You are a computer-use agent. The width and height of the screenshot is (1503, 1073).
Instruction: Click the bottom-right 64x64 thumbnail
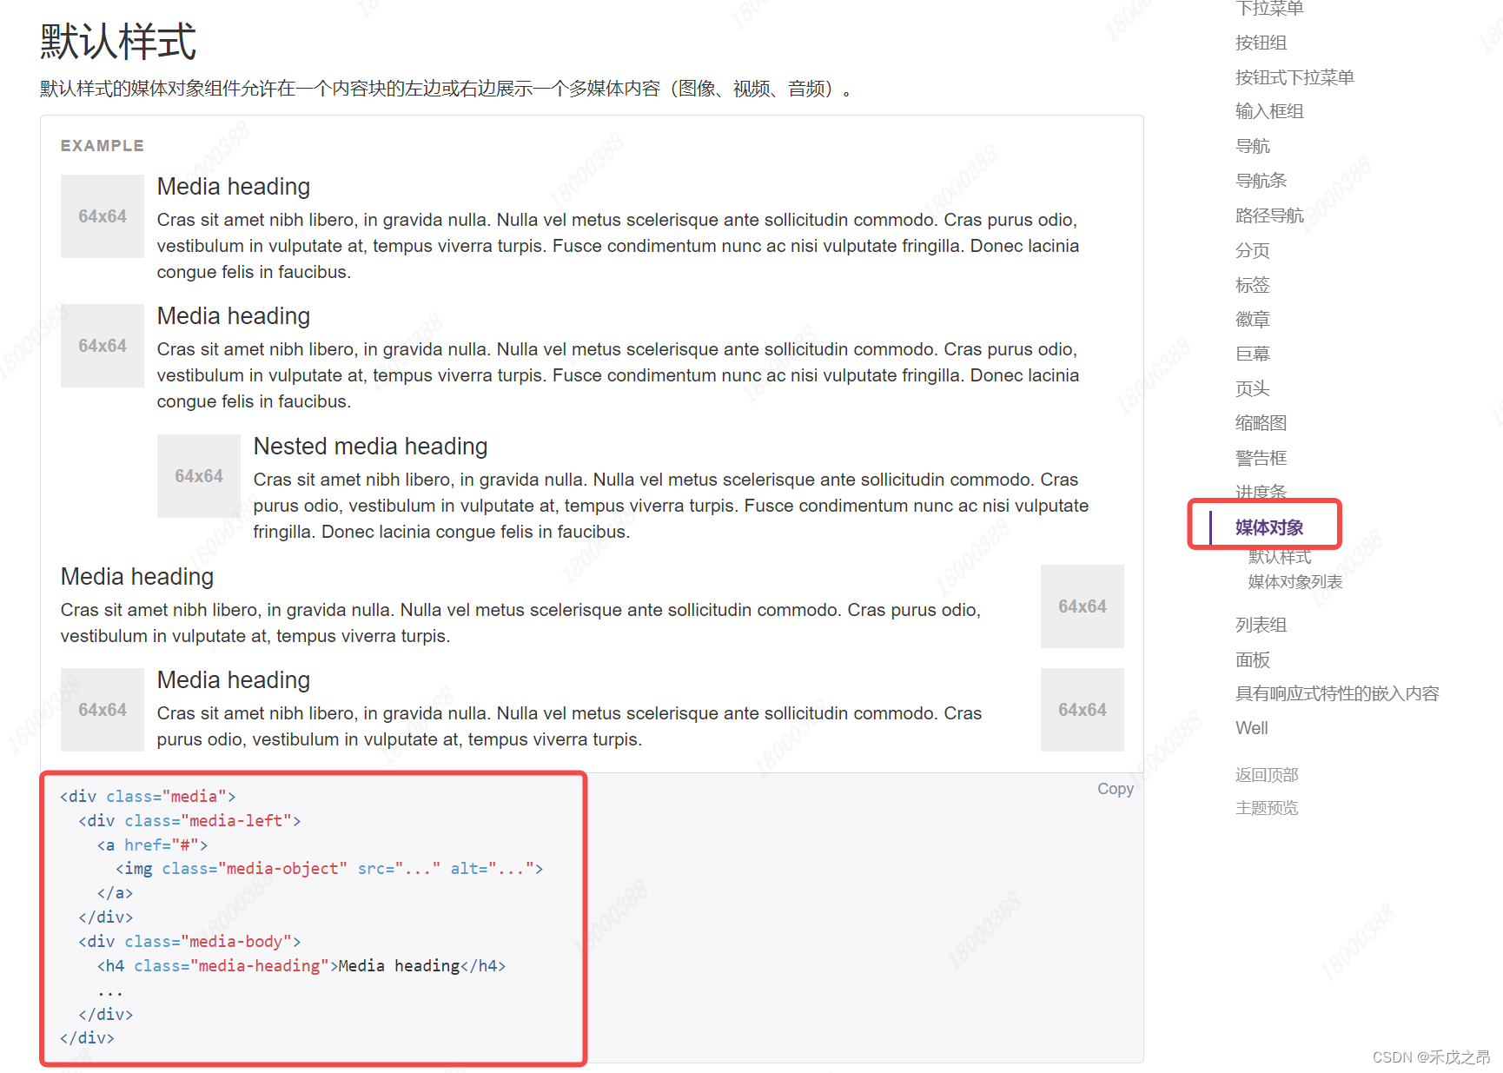pyautogui.click(x=1083, y=710)
